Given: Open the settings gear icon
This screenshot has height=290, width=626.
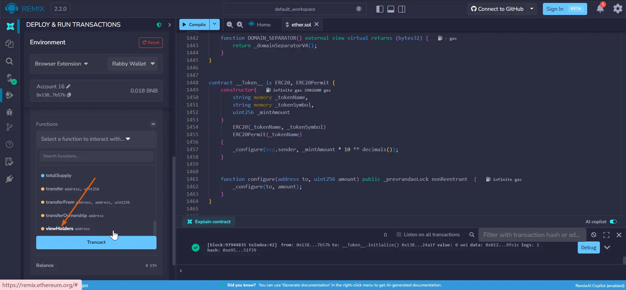Looking at the screenshot, I should pos(618,9).
